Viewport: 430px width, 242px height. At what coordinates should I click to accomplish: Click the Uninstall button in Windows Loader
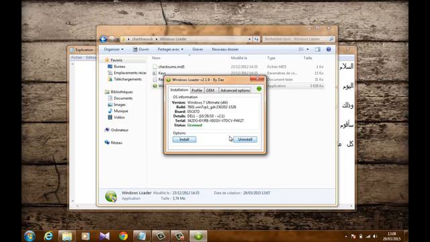245,139
